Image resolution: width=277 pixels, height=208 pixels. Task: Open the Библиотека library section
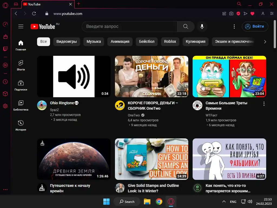point(21,105)
